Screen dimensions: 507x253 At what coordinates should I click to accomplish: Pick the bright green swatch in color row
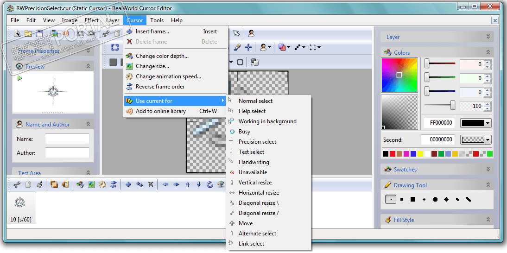[490, 154]
